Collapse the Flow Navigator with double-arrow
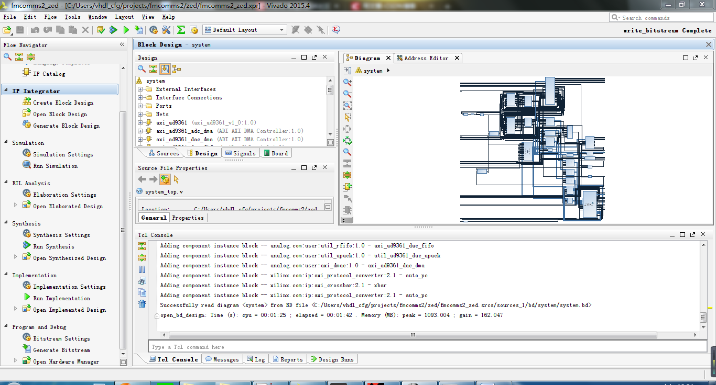 point(123,45)
